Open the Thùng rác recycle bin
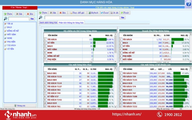The width and height of the screenshot is (192, 120). pyautogui.click(x=18, y=105)
